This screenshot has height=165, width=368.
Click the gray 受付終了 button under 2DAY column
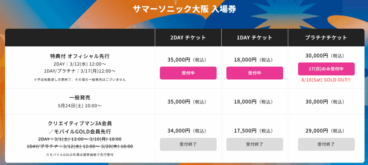point(188,145)
